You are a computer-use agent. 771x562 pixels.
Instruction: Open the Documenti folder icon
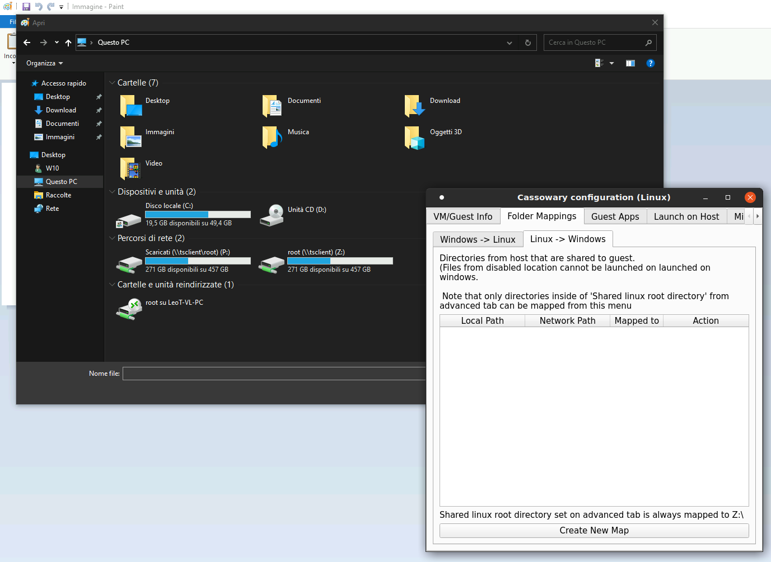272,106
